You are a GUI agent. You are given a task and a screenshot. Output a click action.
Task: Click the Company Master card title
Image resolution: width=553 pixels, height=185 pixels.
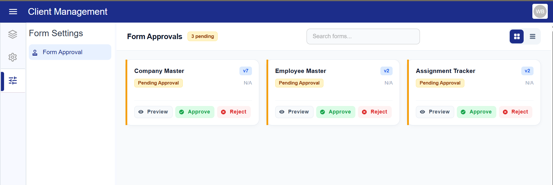(159, 71)
